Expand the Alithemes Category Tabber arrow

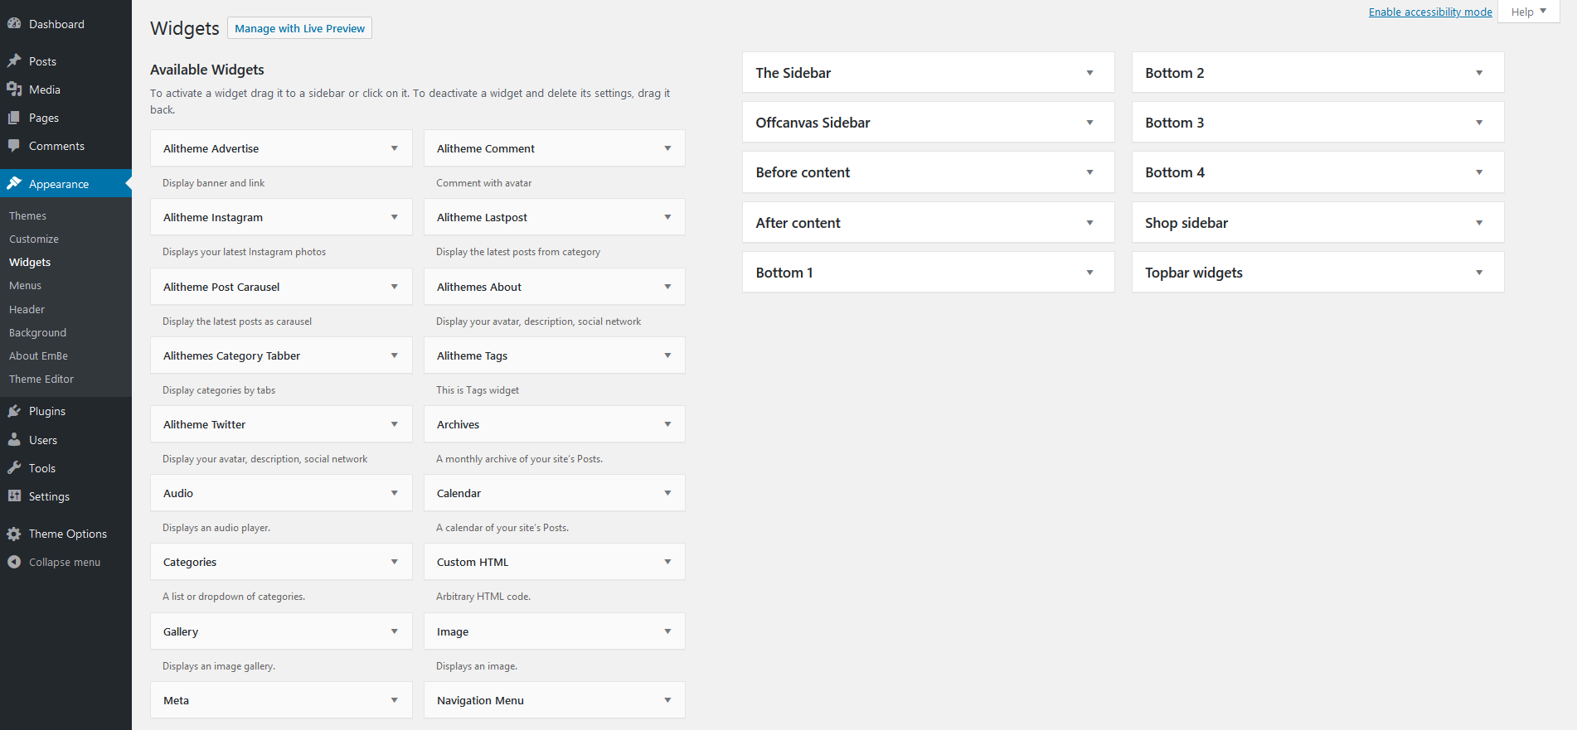pyautogui.click(x=395, y=355)
